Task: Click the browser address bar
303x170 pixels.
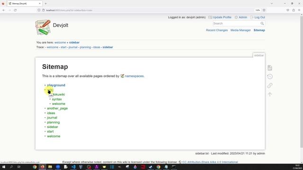Action: tap(147, 10)
